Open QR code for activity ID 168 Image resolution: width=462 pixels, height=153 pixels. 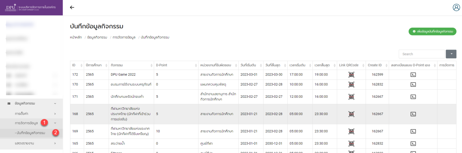coord(351,114)
